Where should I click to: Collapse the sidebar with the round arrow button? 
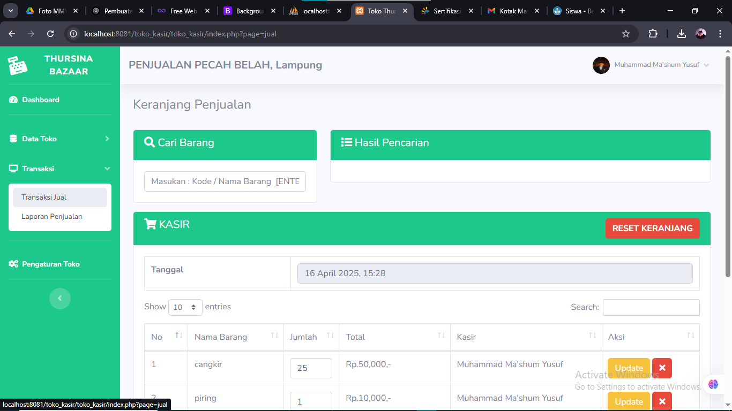coord(60,298)
